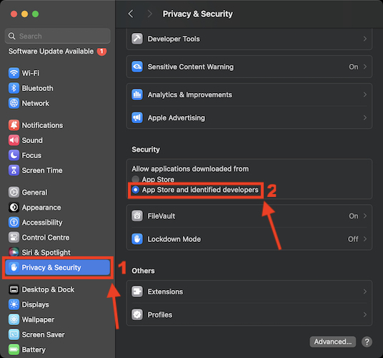Click the Lockdown Mode hand icon
The height and width of the screenshot is (358, 383).
[137, 239]
